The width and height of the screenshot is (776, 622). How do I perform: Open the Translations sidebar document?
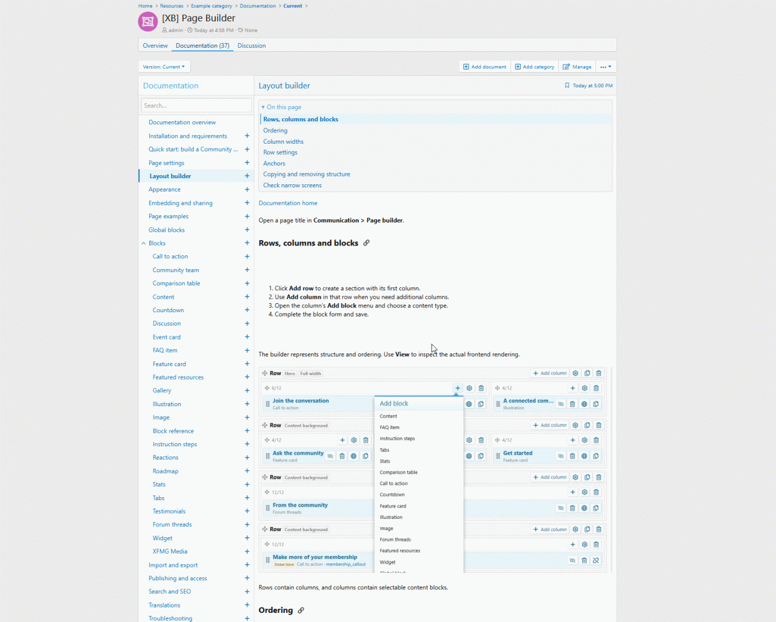[164, 605]
